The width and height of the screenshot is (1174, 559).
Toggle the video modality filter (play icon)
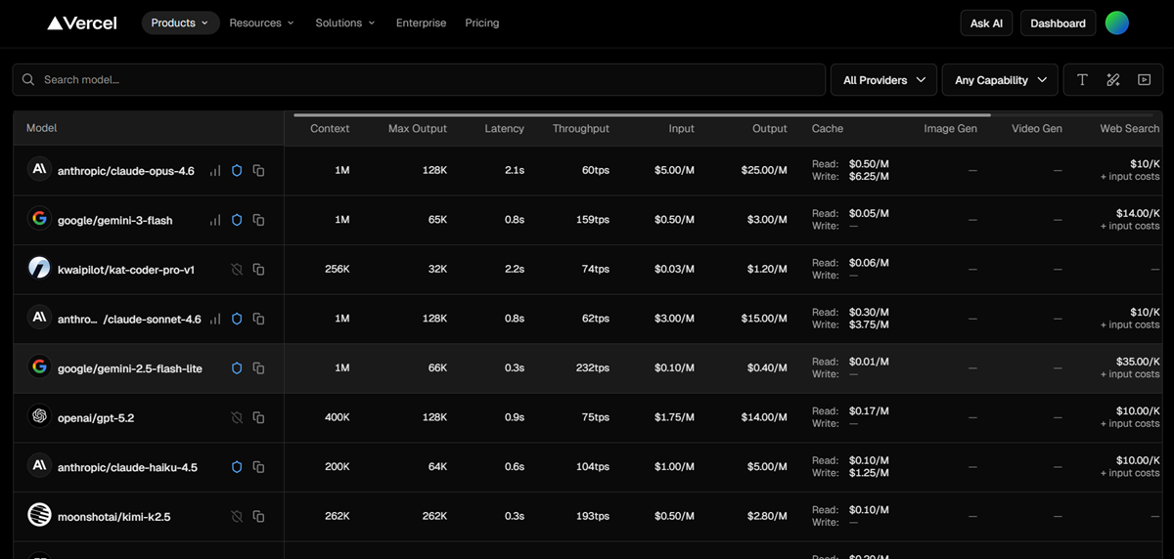(x=1144, y=80)
